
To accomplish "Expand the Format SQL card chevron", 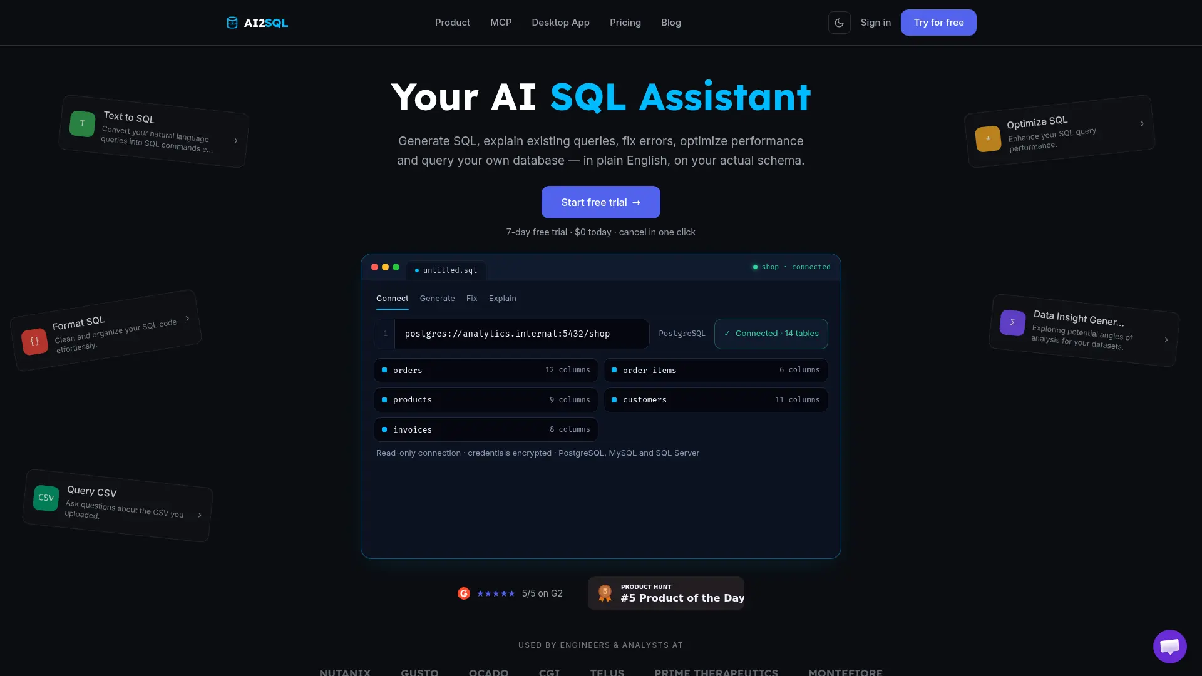I will (x=187, y=319).
